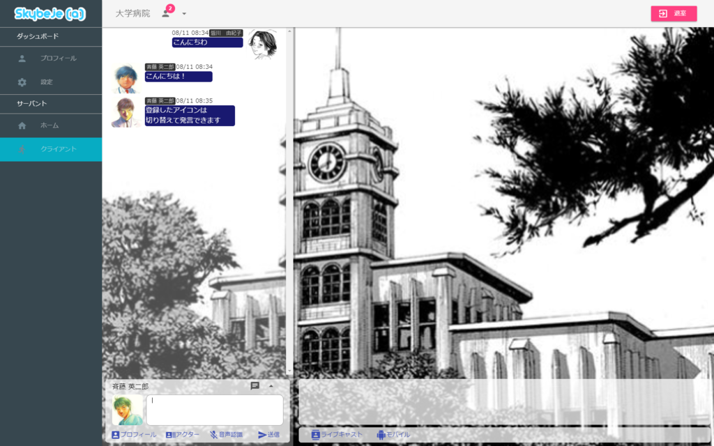Image resolution: width=714 pixels, height=446 pixels.
Task: Click the gear icon beside 設定
Action: tap(22, 82)
